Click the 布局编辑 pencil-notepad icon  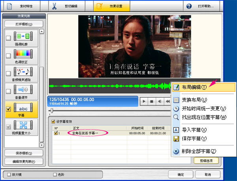click(176, 87)
